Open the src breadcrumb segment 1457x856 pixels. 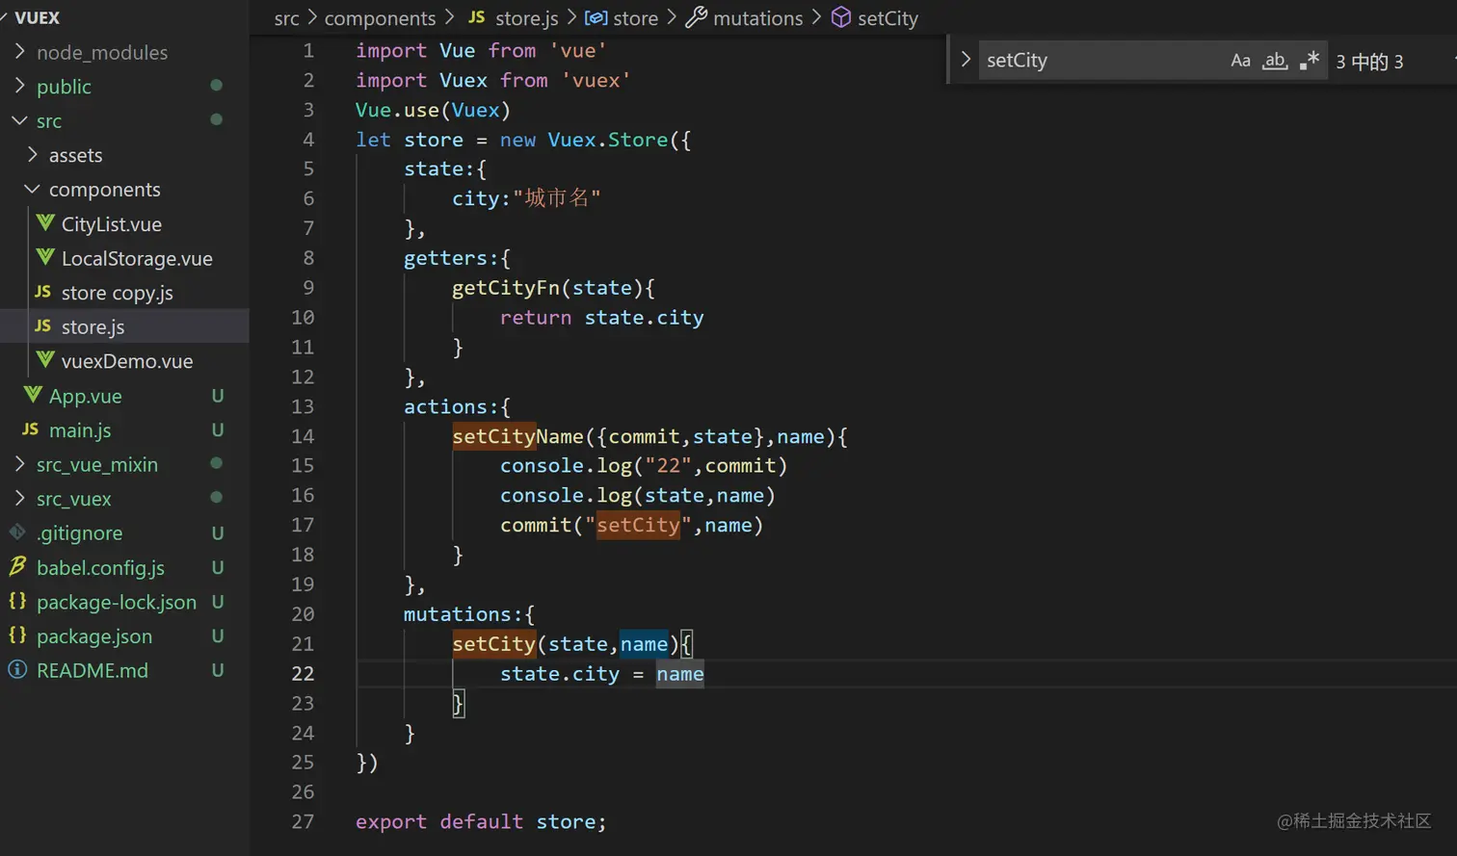point(286,18)
